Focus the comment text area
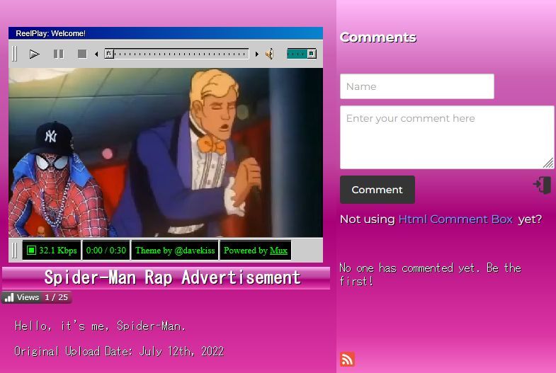Viewport: 556px width, 373px height. [x=447, y=137]
